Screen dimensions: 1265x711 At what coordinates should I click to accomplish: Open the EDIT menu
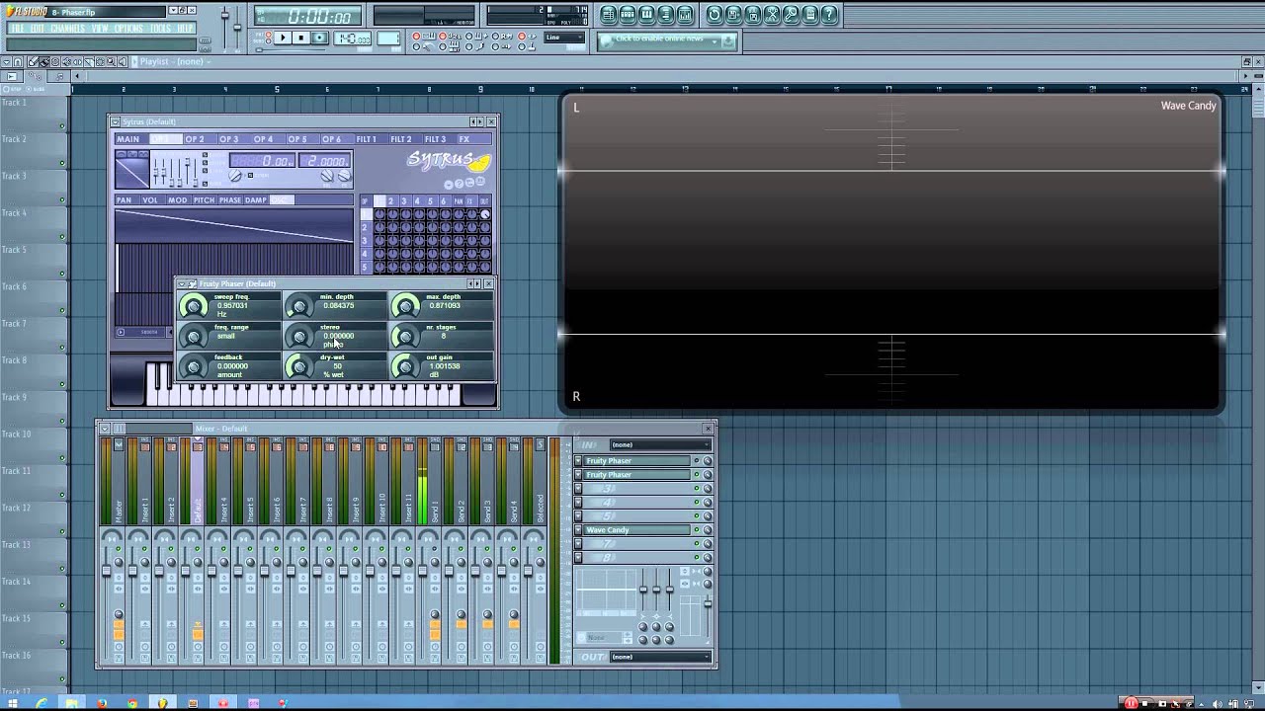38,29
